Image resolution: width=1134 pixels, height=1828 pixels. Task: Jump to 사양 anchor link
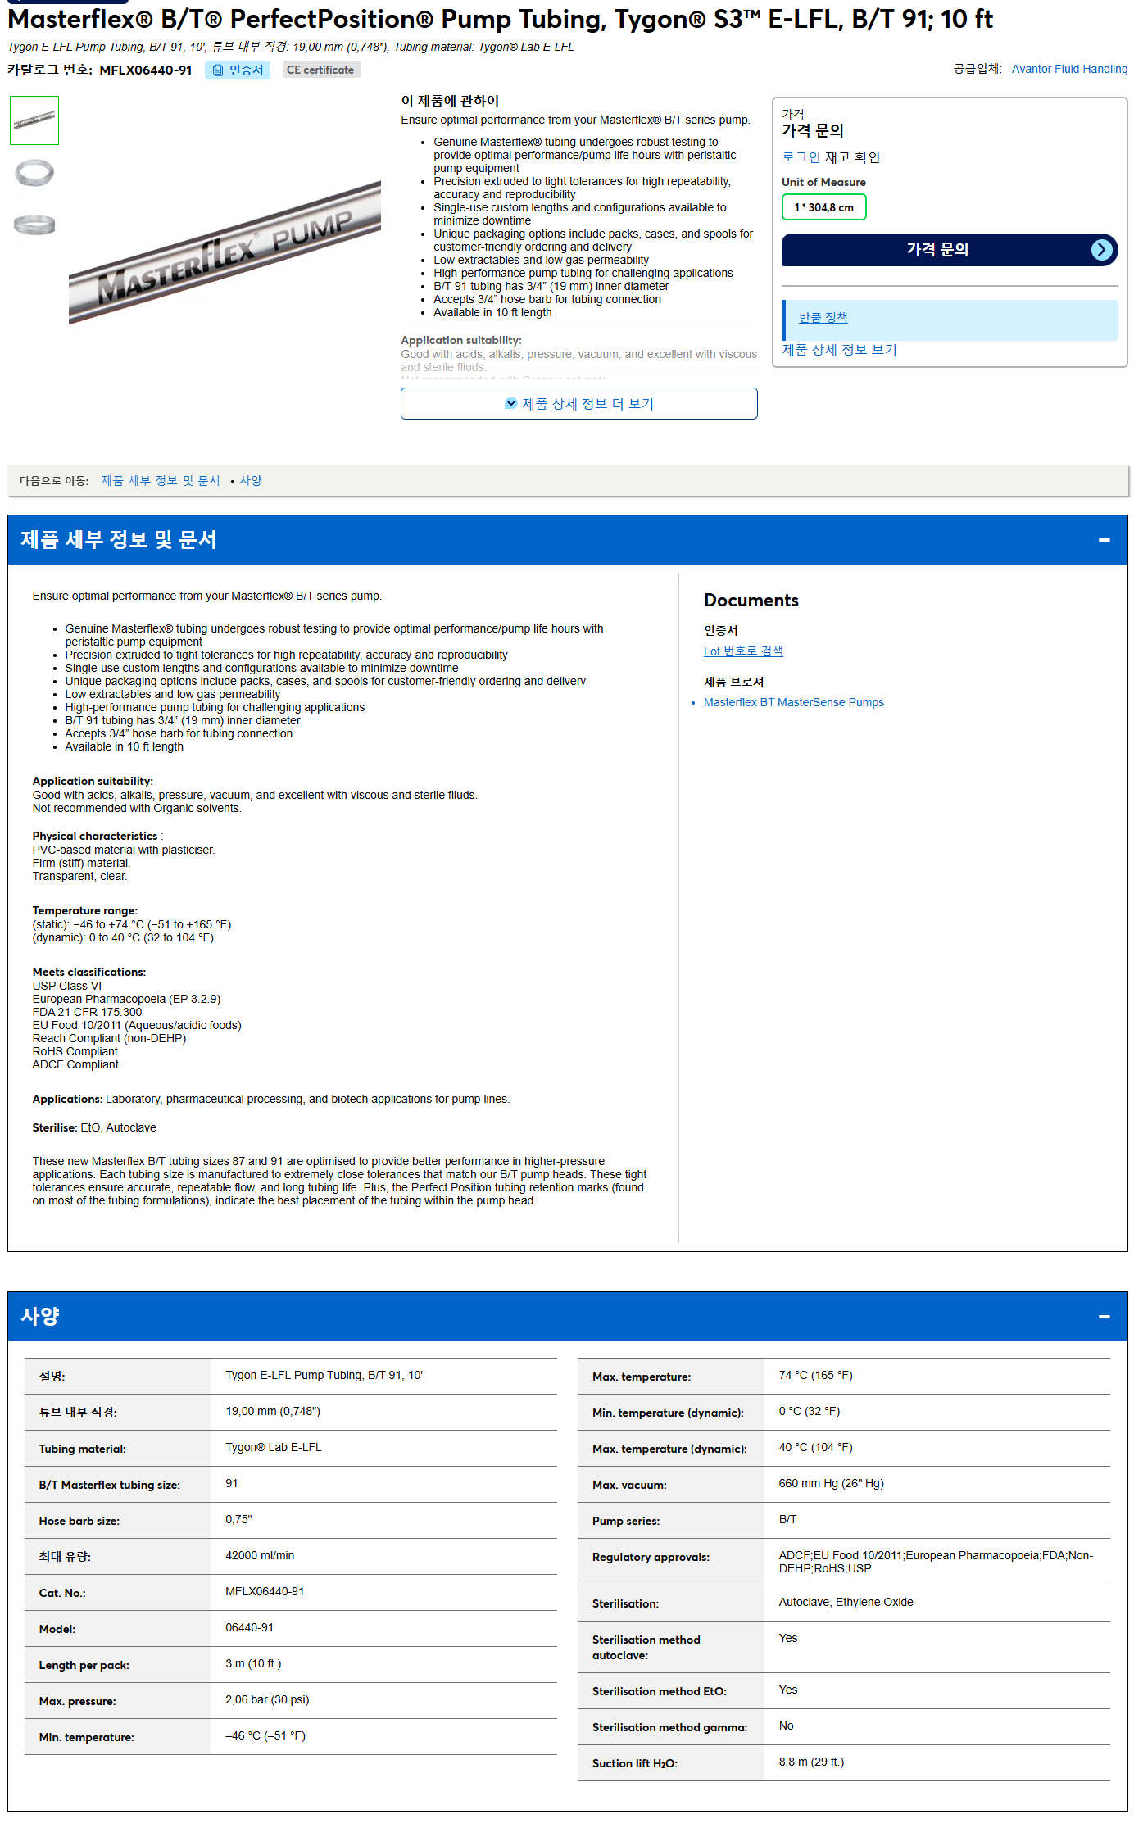coord(251,481)
